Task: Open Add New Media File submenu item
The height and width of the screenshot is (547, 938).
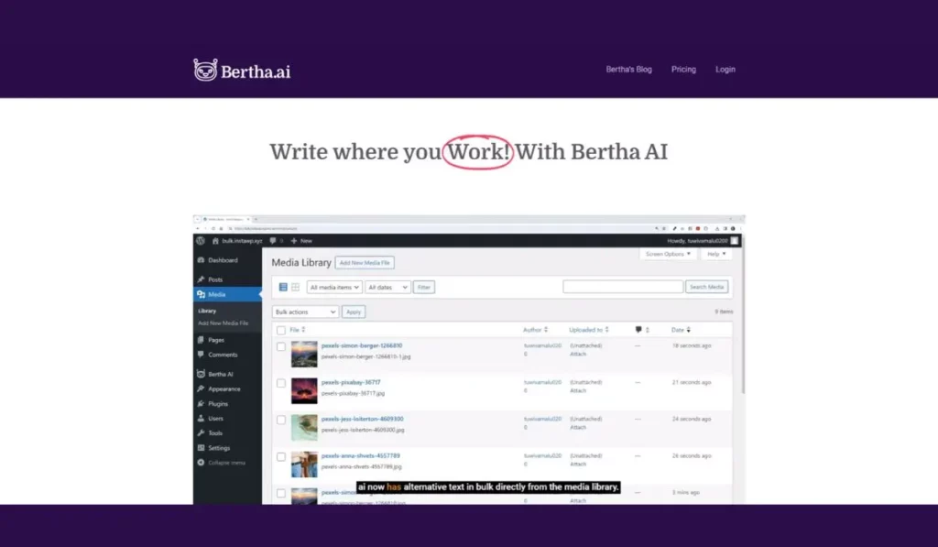Action: click(224, 323)
